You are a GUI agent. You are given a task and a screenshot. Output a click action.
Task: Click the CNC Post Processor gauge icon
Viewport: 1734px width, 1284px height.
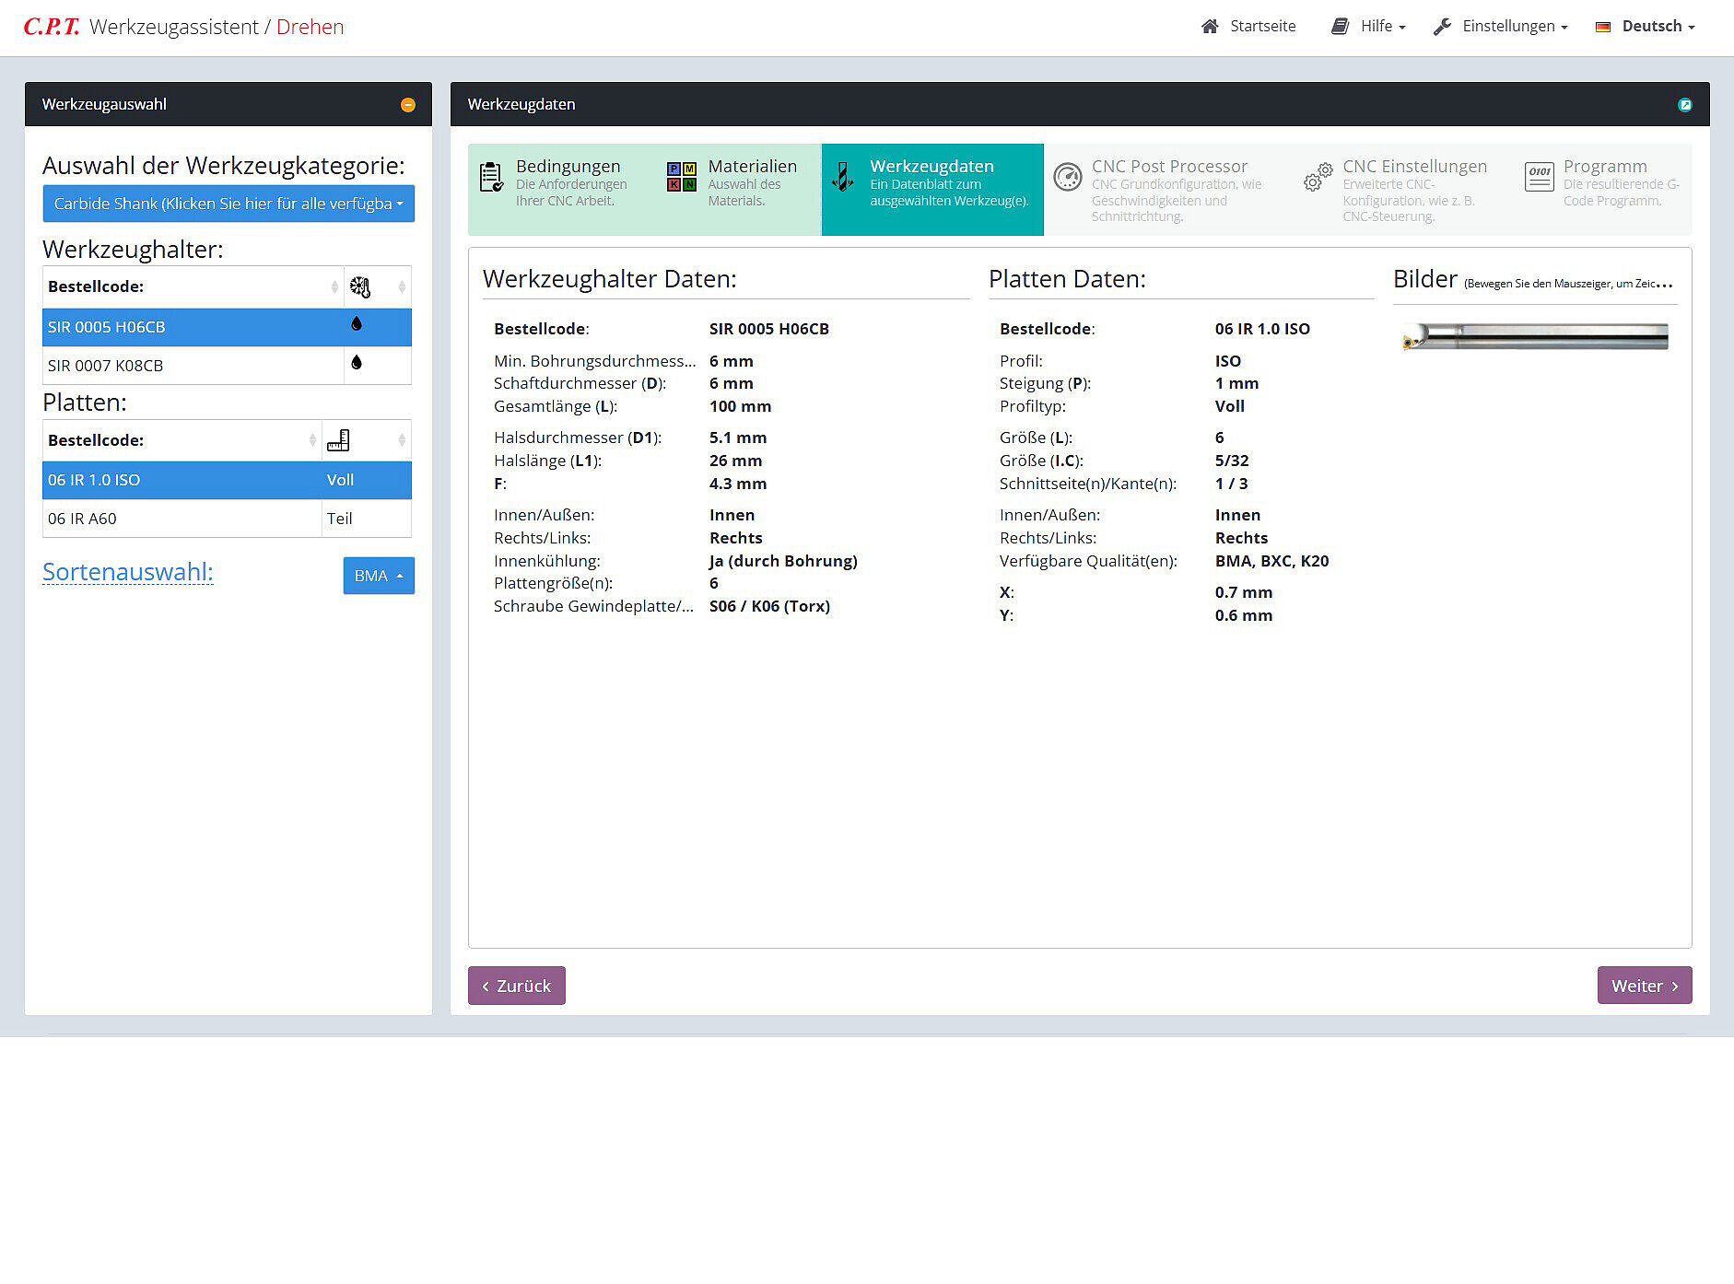click(1067, 177)
